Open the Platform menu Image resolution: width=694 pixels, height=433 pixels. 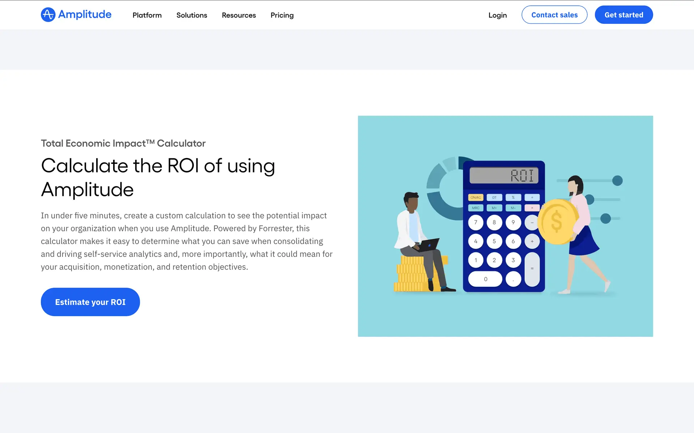tap(147, 15)
